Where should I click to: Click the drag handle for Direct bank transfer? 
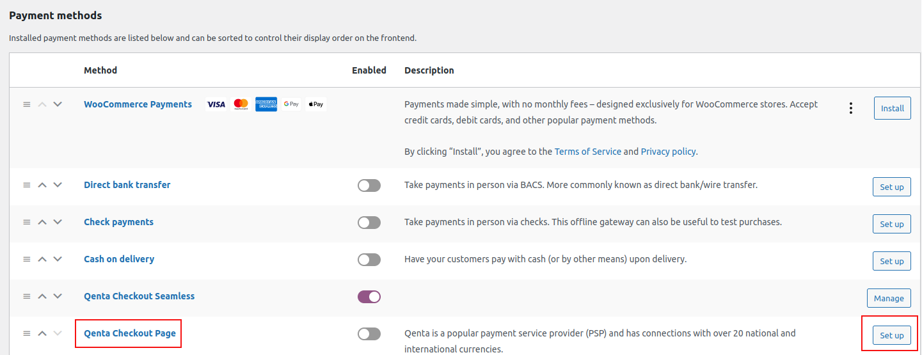tap(27, 185)
